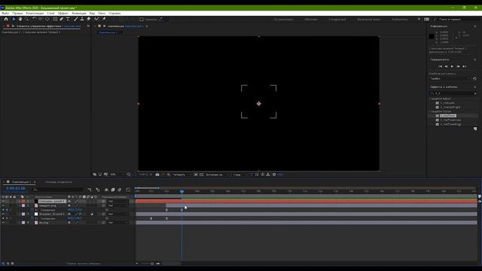The image size is (482, 271).
Task: Open the Файл menu
Action: pos(5,14)
